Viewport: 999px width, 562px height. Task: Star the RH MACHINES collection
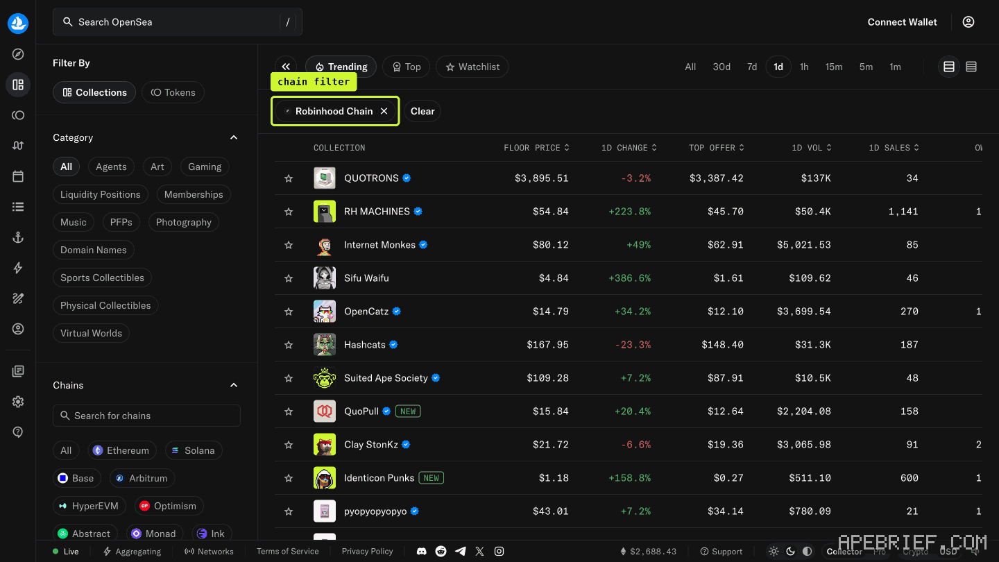pos(289,212)
